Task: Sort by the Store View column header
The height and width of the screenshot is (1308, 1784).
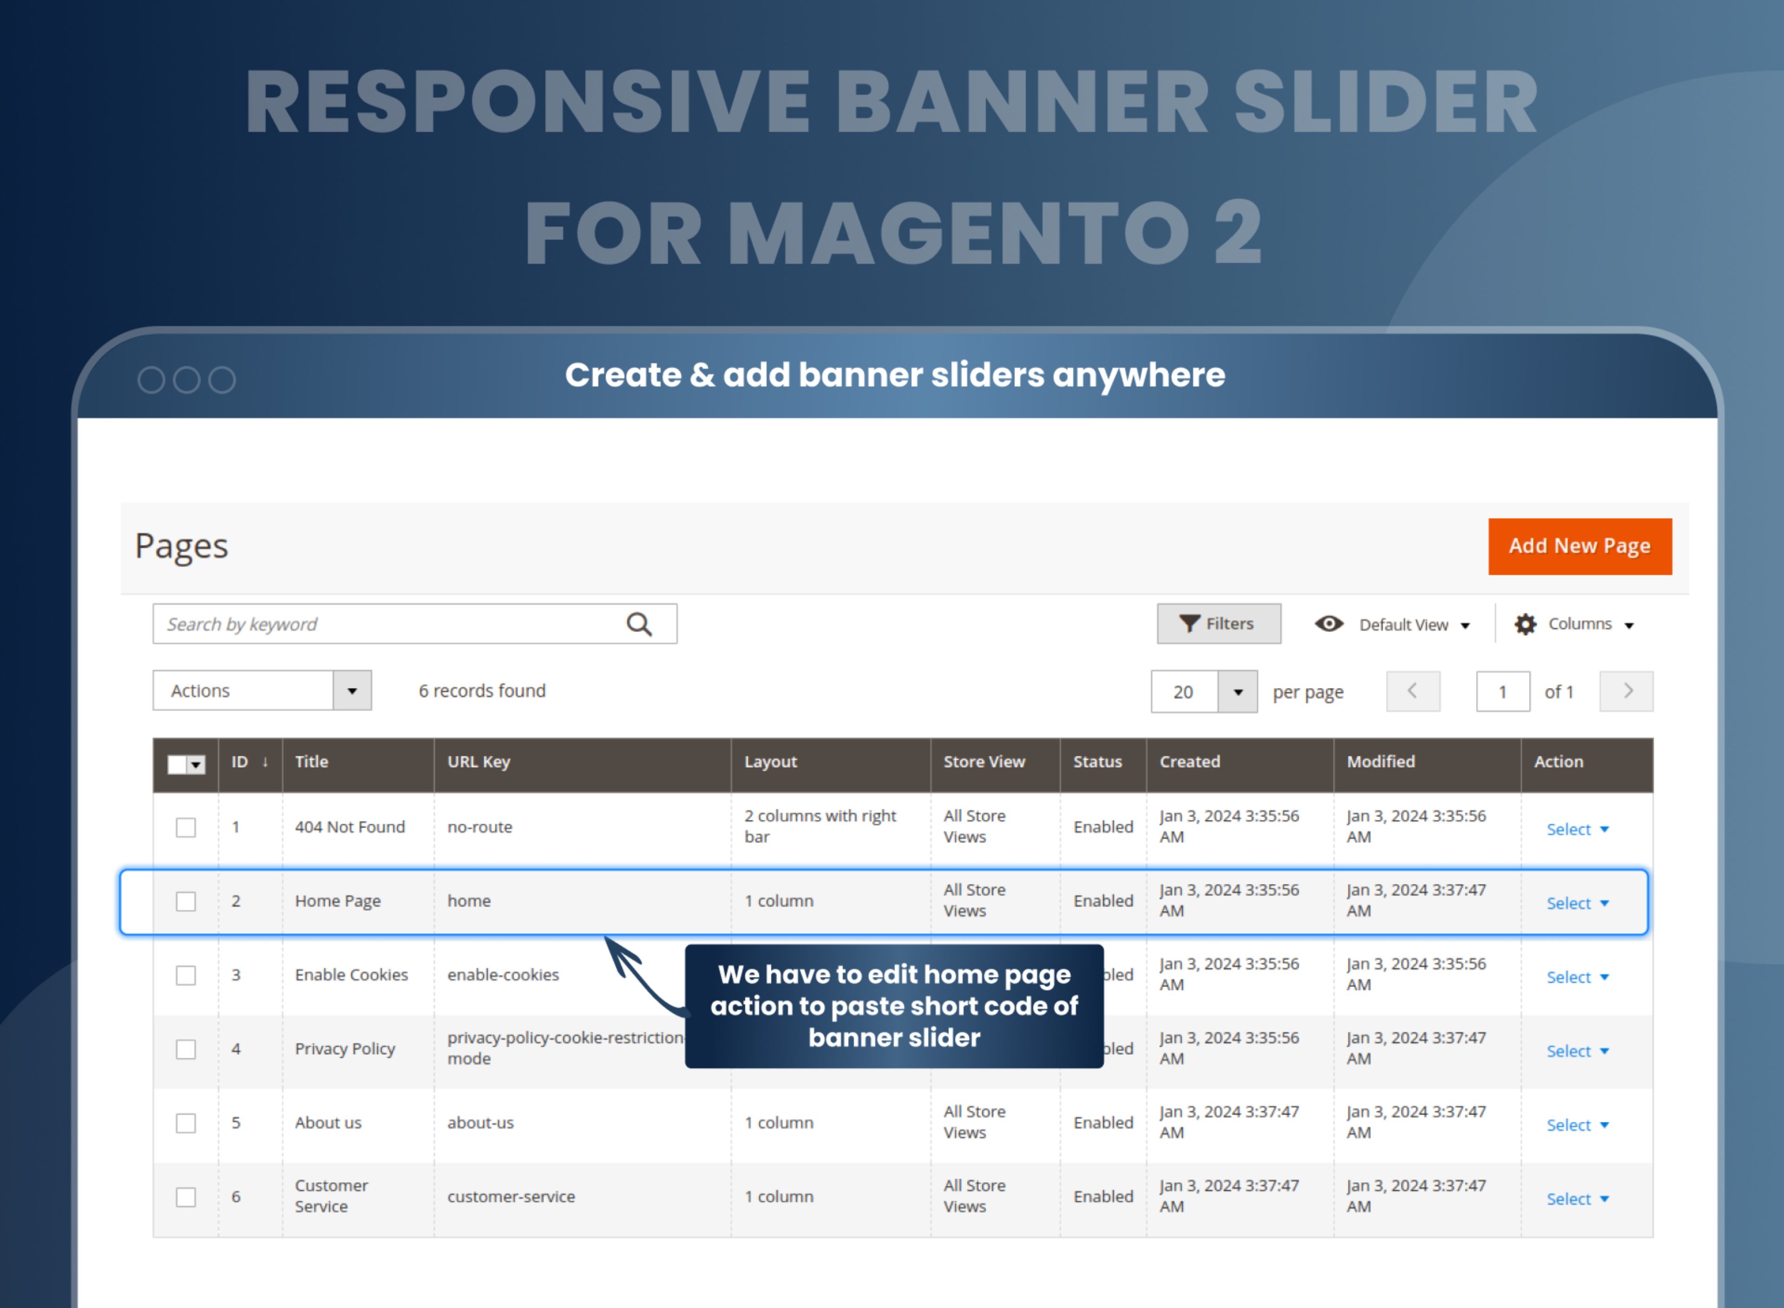Action: (x=995, y=765)
